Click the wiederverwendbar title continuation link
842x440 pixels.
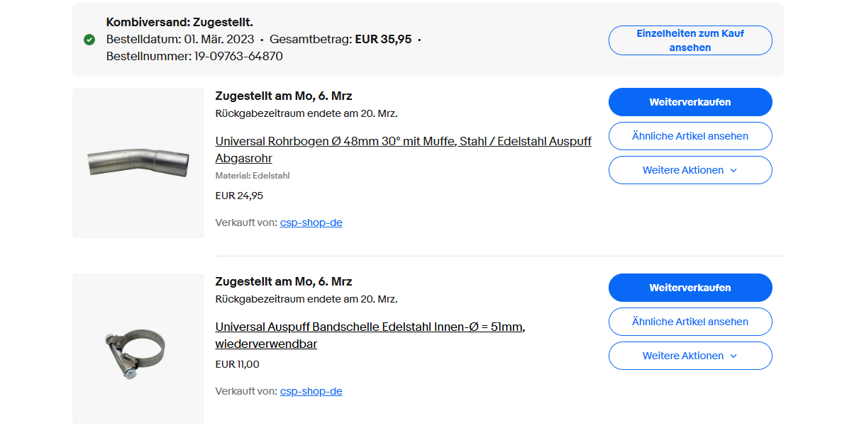click(x=266, y=344)
